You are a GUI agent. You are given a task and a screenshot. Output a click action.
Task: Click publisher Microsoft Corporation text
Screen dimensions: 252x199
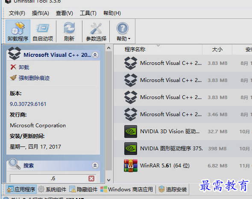click(x=38, y=126)
